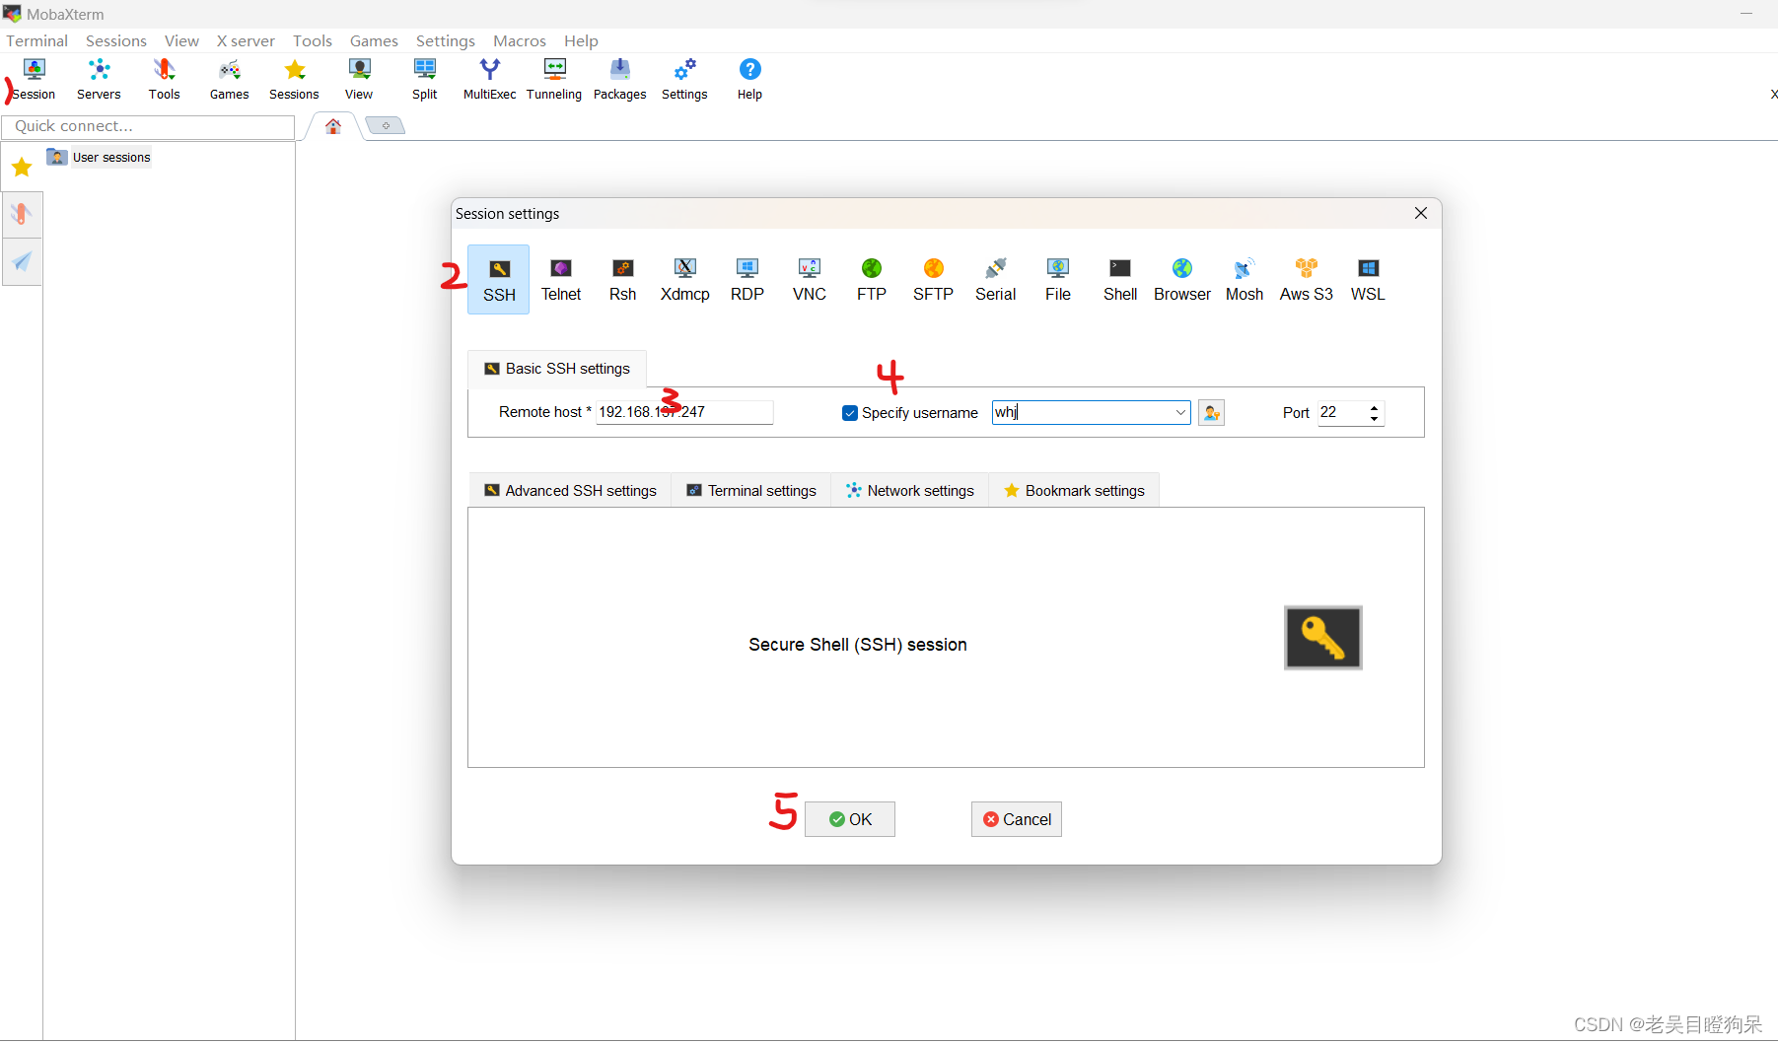This screenshot has width=1778, height=1043.
Task: Open the Terminal settings tab
Action: (x=751, y=491)
